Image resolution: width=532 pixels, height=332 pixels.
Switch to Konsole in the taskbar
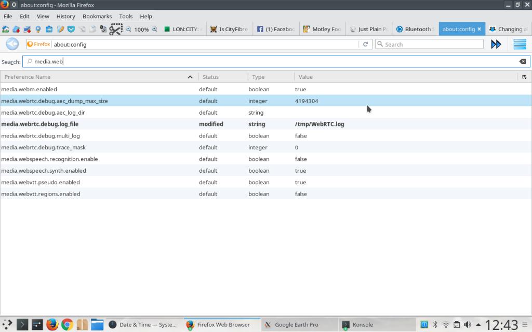(363, 325)
